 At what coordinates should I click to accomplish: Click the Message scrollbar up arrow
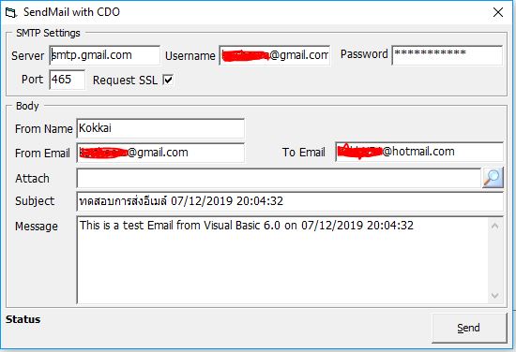click(495, 226)
